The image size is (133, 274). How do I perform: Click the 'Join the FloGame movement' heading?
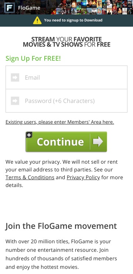61,226
